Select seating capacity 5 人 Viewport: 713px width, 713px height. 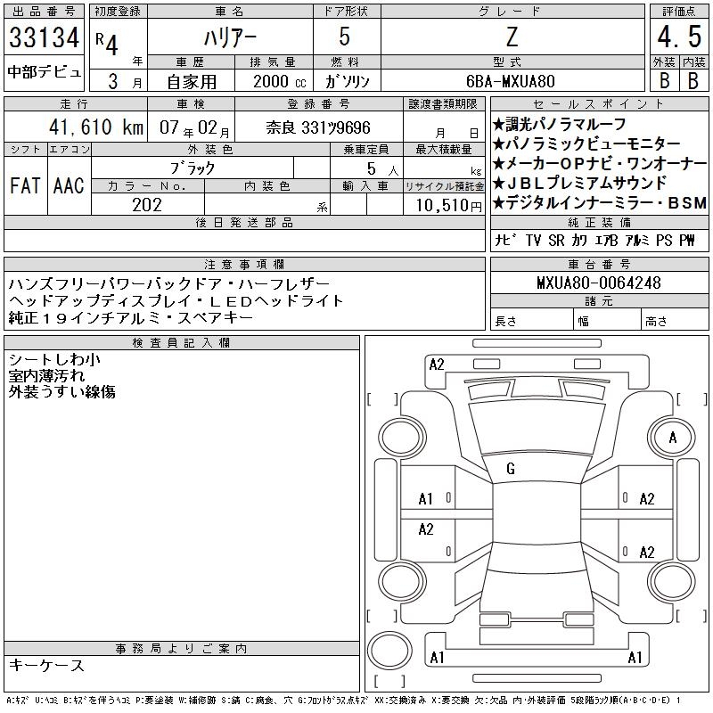pos(383,169)
